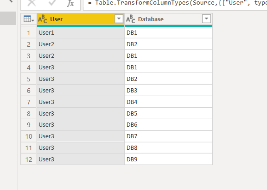
Task: Click the DB2 cell in row 5
Action: pyautogui.click(x=168, y=79)
